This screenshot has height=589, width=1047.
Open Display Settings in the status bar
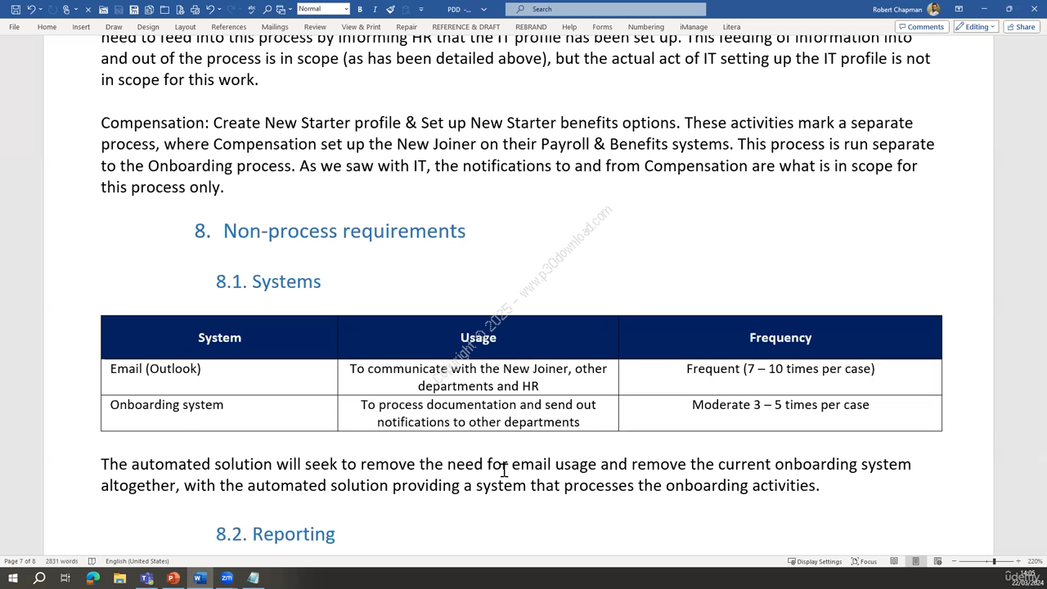click(x=815, y=561)
